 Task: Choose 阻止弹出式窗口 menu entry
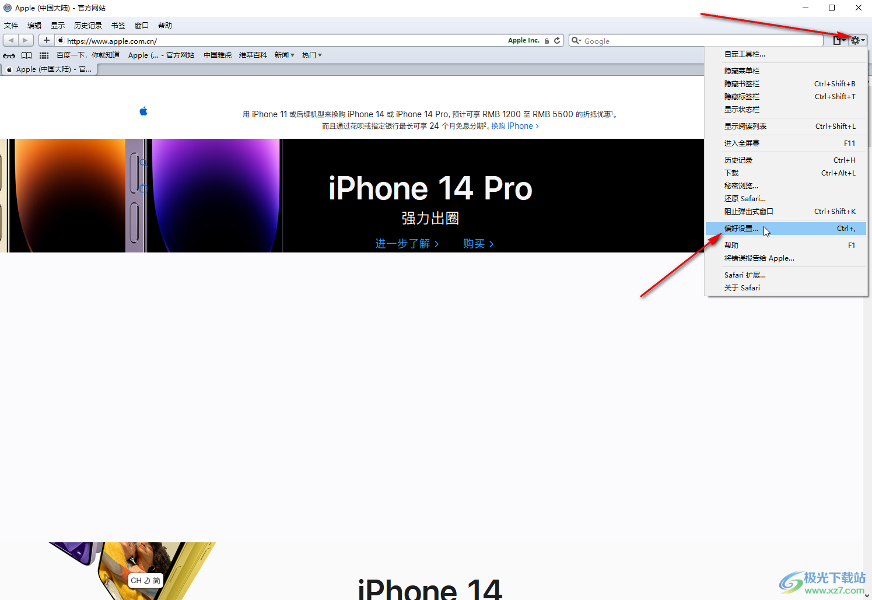tap(786, 211)
